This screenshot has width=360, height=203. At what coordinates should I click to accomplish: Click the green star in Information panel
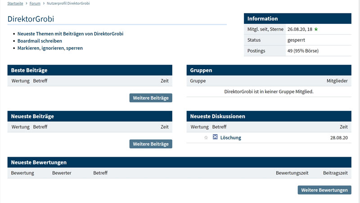pyautogui.click(x=316, y=29)
